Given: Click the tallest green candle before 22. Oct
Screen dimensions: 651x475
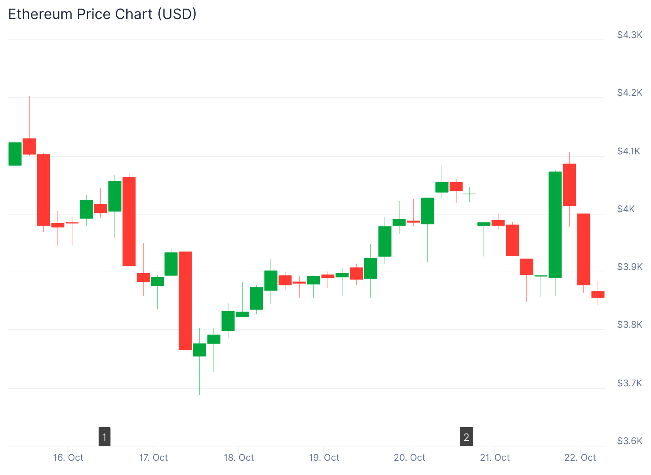Looking at the screenshot, I should (x=555, y=225).
